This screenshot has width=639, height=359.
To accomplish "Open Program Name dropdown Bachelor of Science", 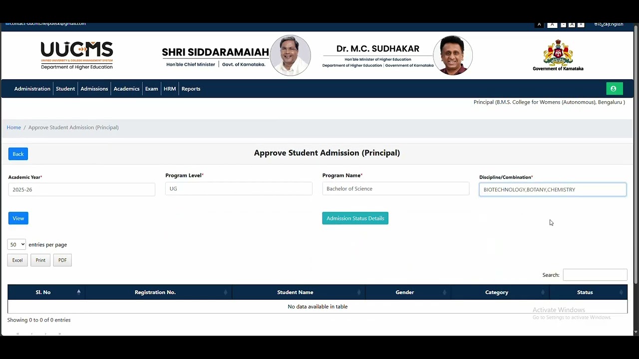I will [x=396, y=188].
